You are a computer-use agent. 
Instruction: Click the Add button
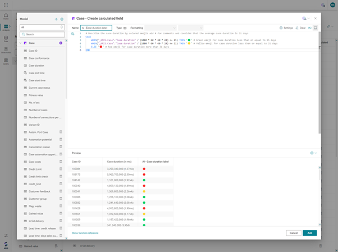tap(309, 233)
